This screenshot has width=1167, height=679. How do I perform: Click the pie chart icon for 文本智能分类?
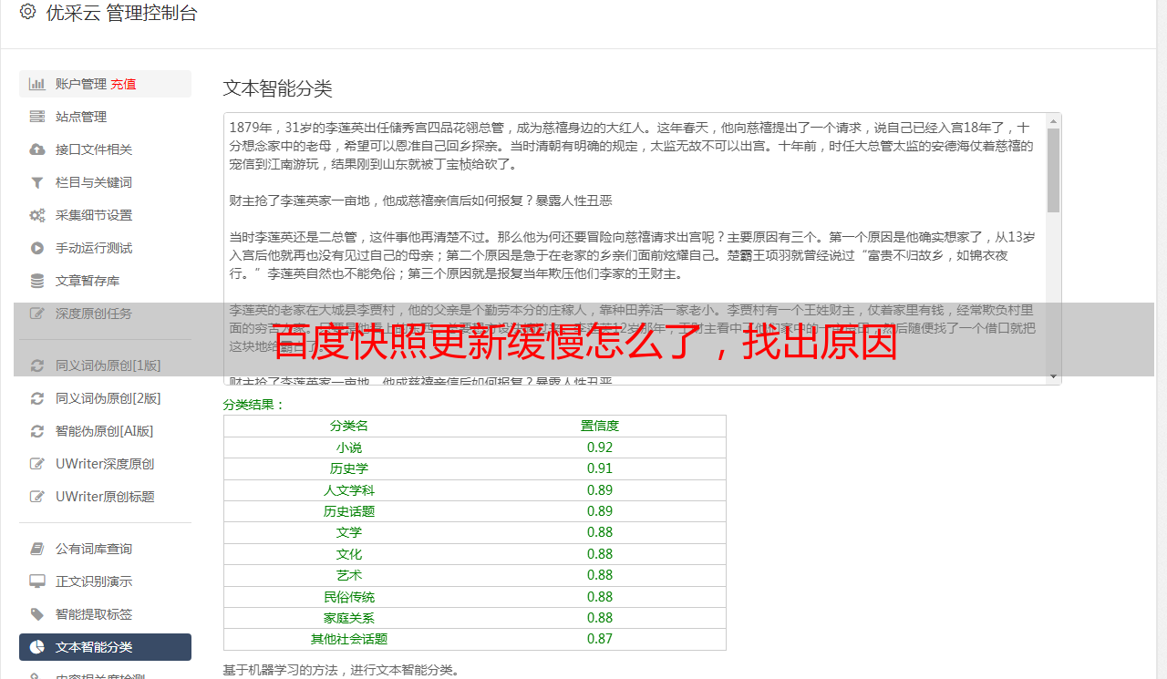tap(37, 647)
